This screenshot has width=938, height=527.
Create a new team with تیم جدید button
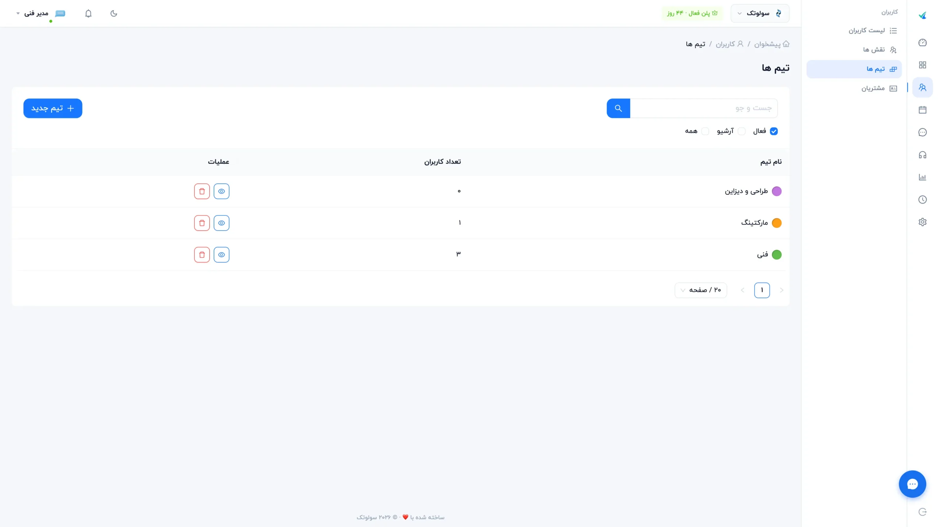[53, 108]
